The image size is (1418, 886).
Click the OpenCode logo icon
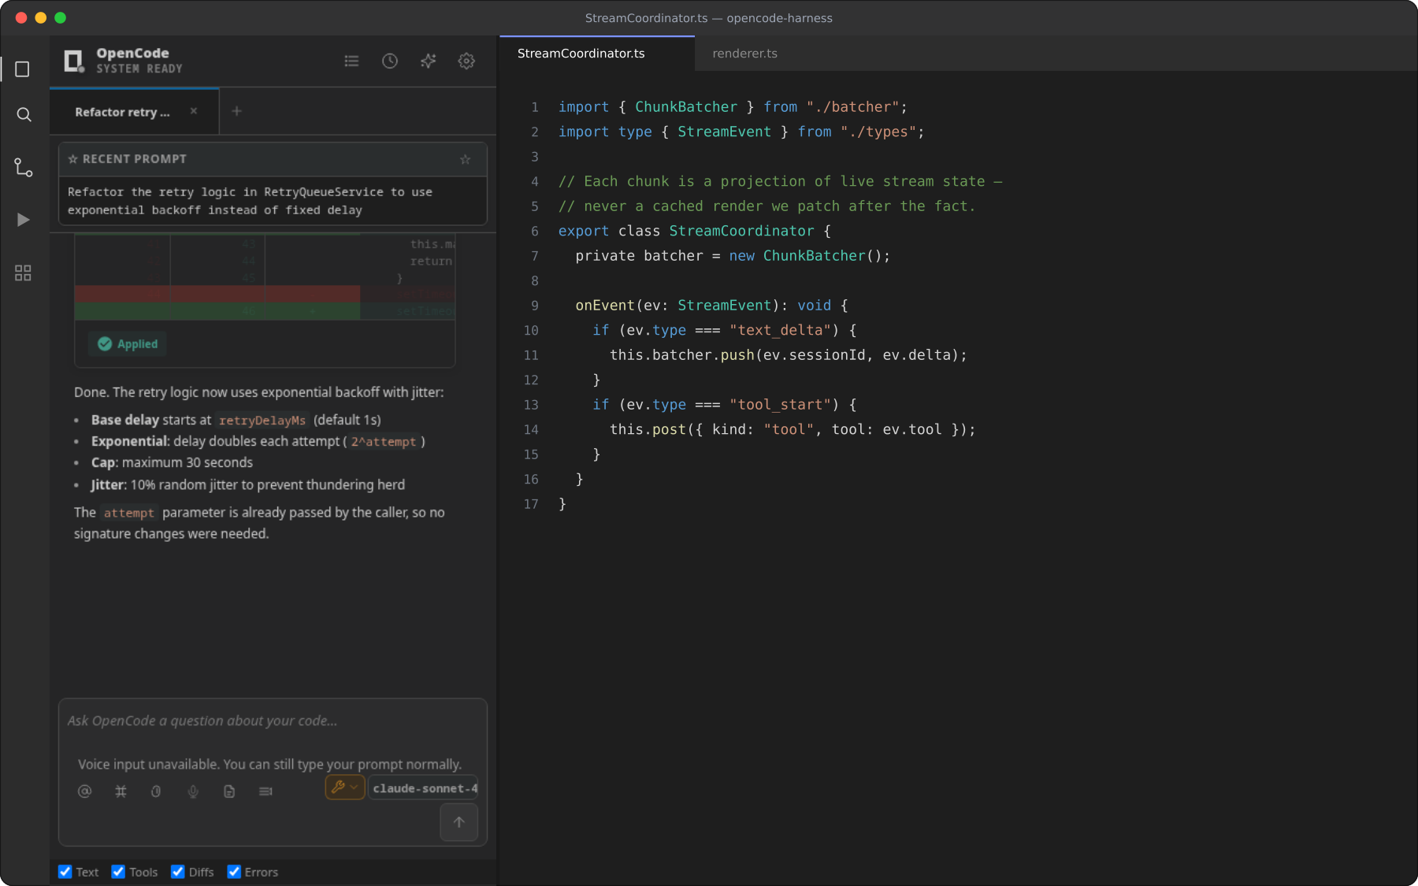[x=74, y=61]
